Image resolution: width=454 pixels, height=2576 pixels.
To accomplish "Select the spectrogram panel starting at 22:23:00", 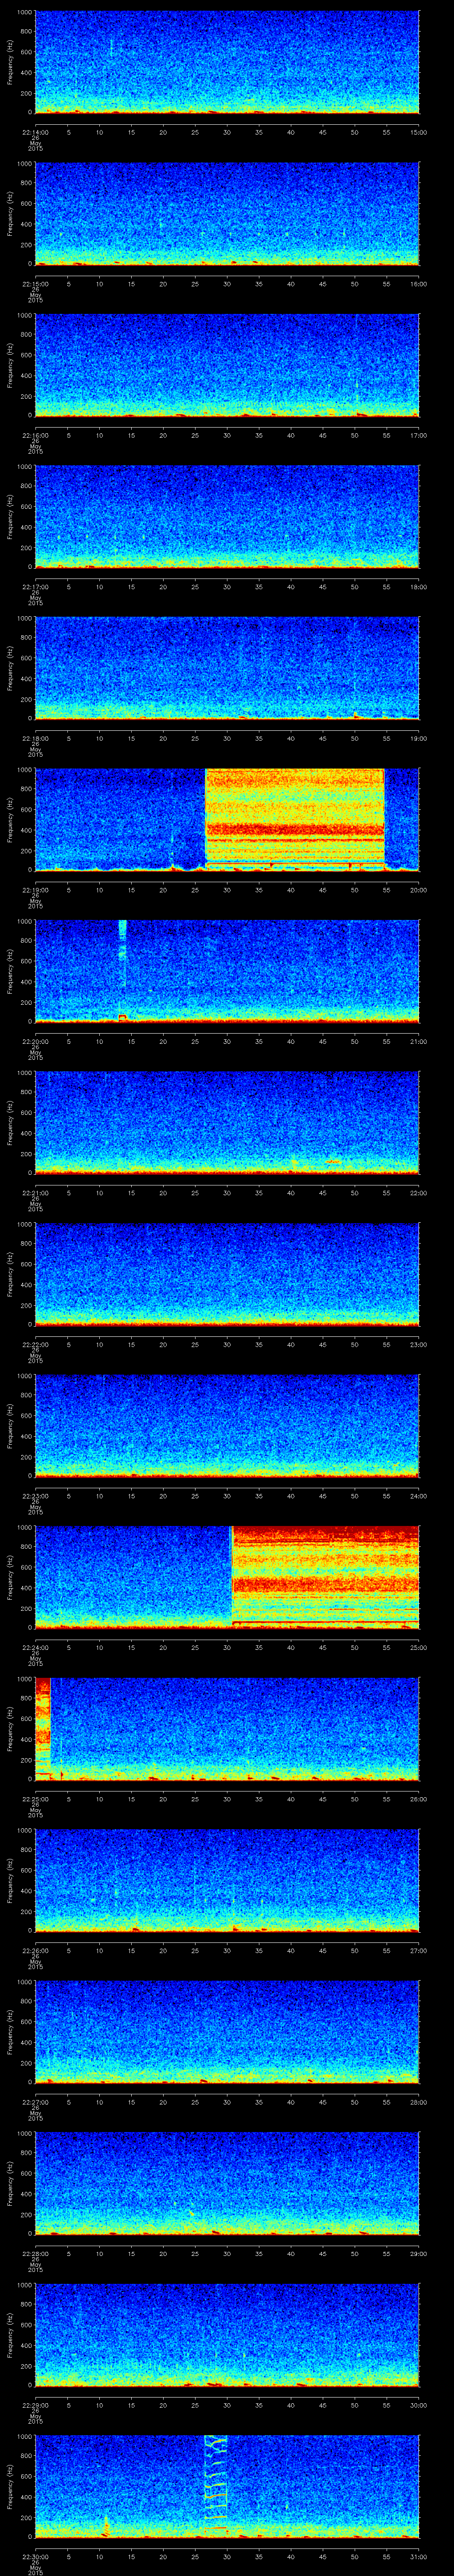I will [227, 1425].
